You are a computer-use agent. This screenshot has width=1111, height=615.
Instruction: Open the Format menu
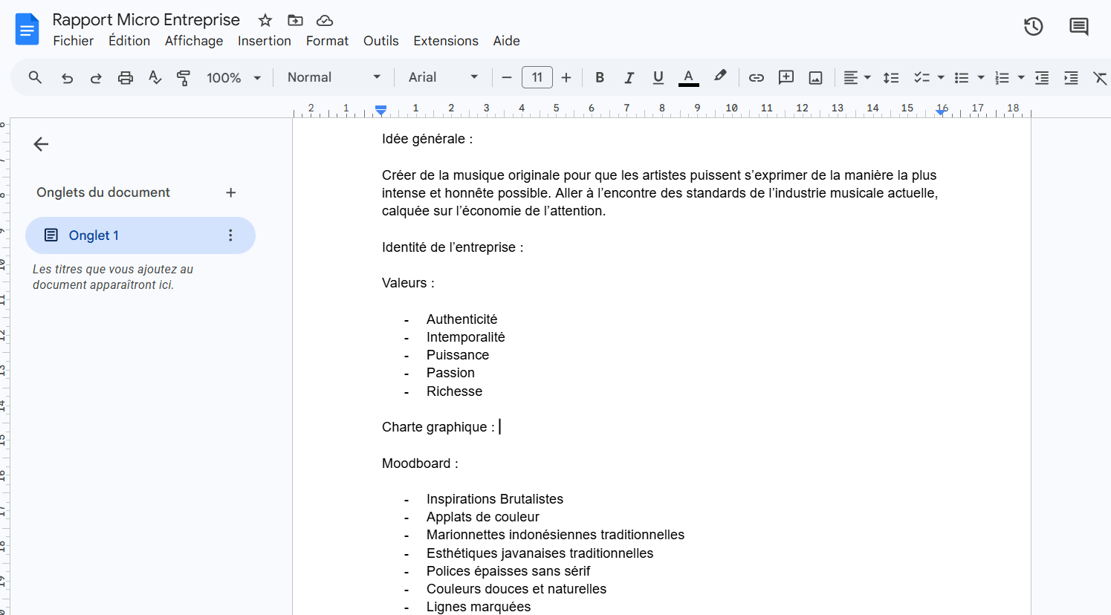click(327, 41)
